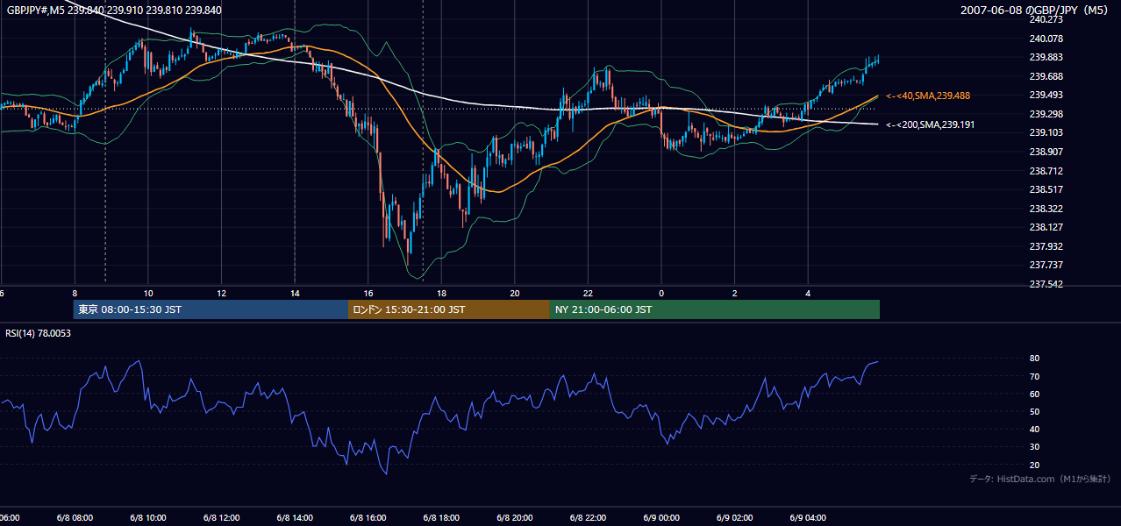
Task: Click the 40,SMA,239.488 orange label
Action: 928,96
